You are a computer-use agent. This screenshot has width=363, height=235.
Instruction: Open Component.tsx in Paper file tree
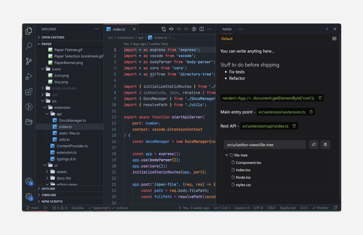248,163
